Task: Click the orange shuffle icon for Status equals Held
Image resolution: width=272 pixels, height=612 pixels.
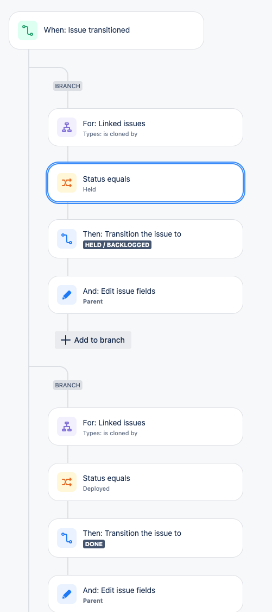Action: pyautogui.click(x=67, y=183)
